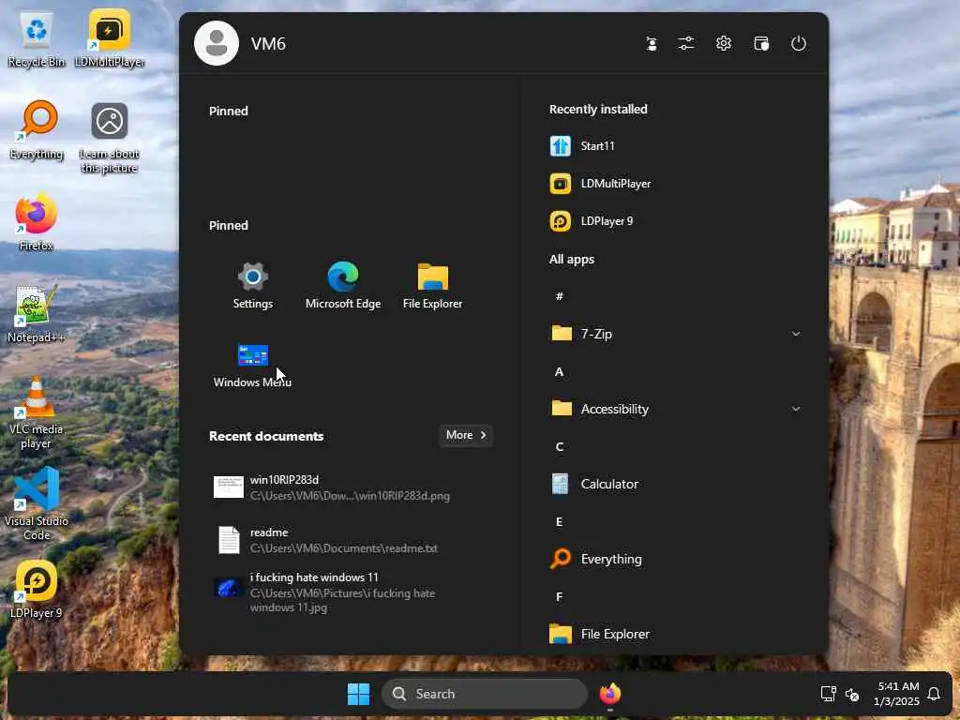
Task: Jump to letter F index header
Action: coord(559,597)
